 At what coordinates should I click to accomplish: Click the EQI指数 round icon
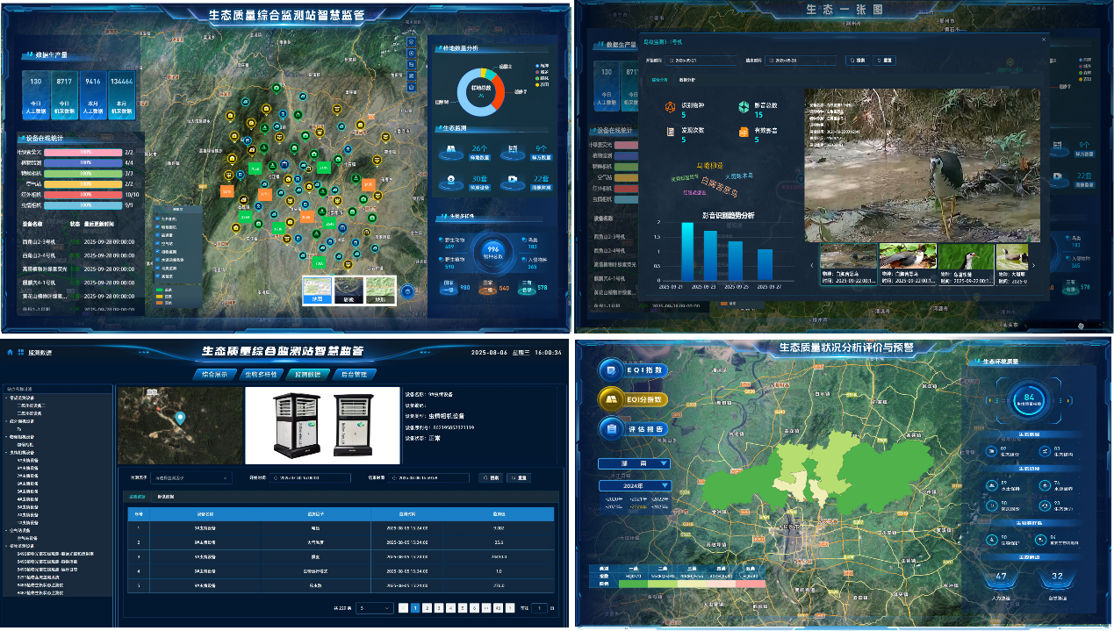[611, 370]
